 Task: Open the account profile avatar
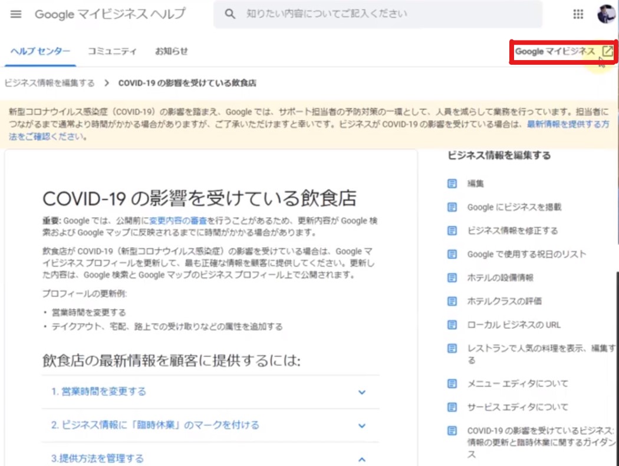coord(606,14)
